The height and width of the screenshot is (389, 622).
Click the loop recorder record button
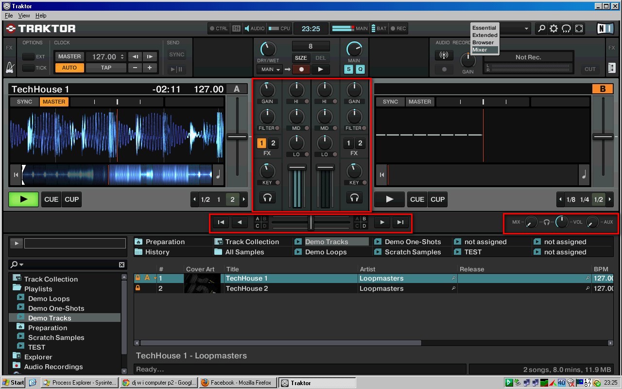pos(301,70)
